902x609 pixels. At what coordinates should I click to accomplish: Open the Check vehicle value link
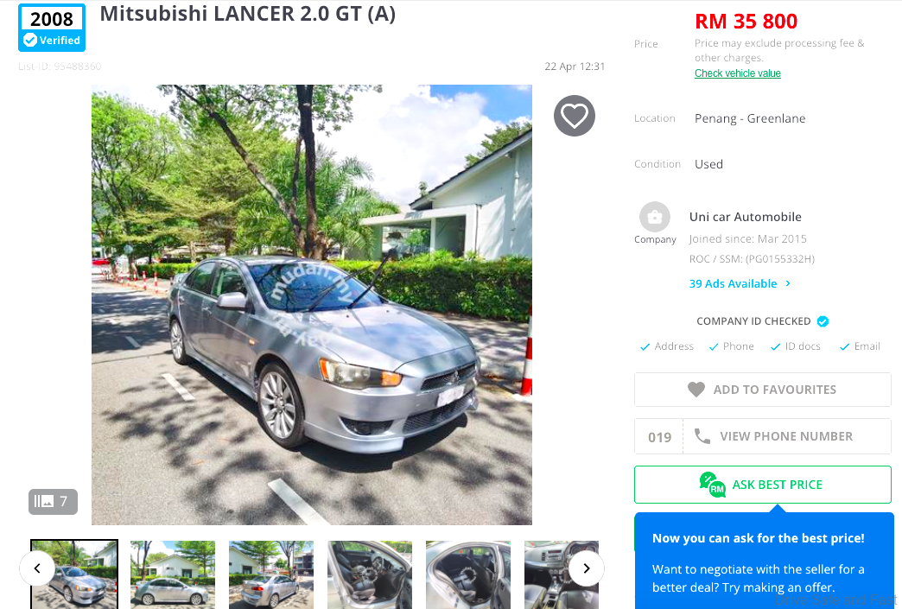click(738, 73)
